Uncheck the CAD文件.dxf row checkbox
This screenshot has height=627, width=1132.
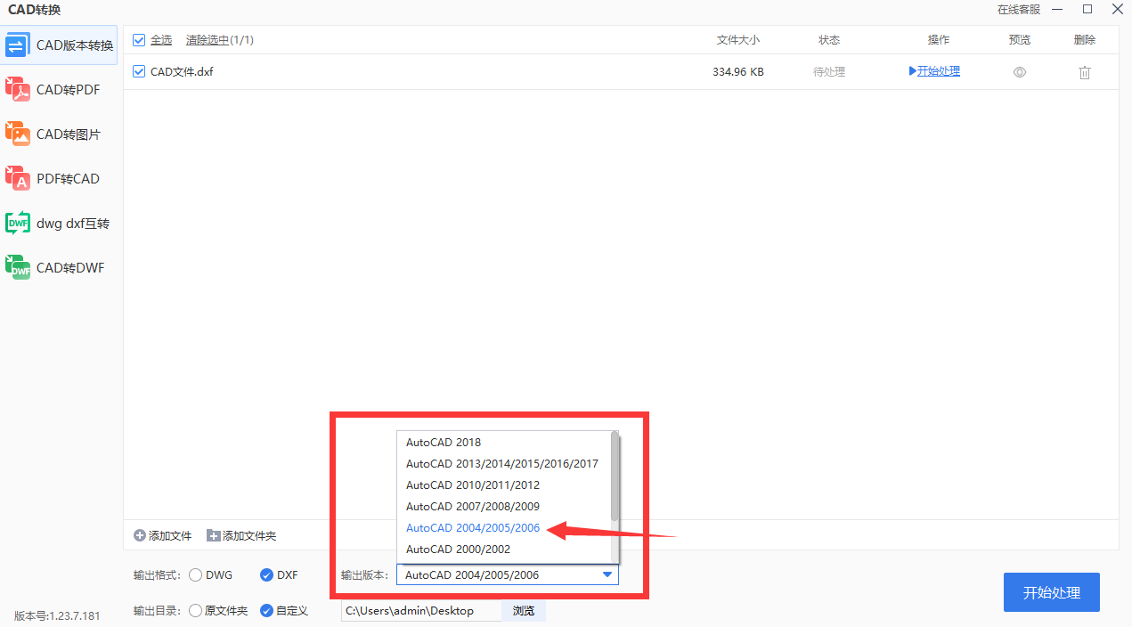click(x=139, y=71)
